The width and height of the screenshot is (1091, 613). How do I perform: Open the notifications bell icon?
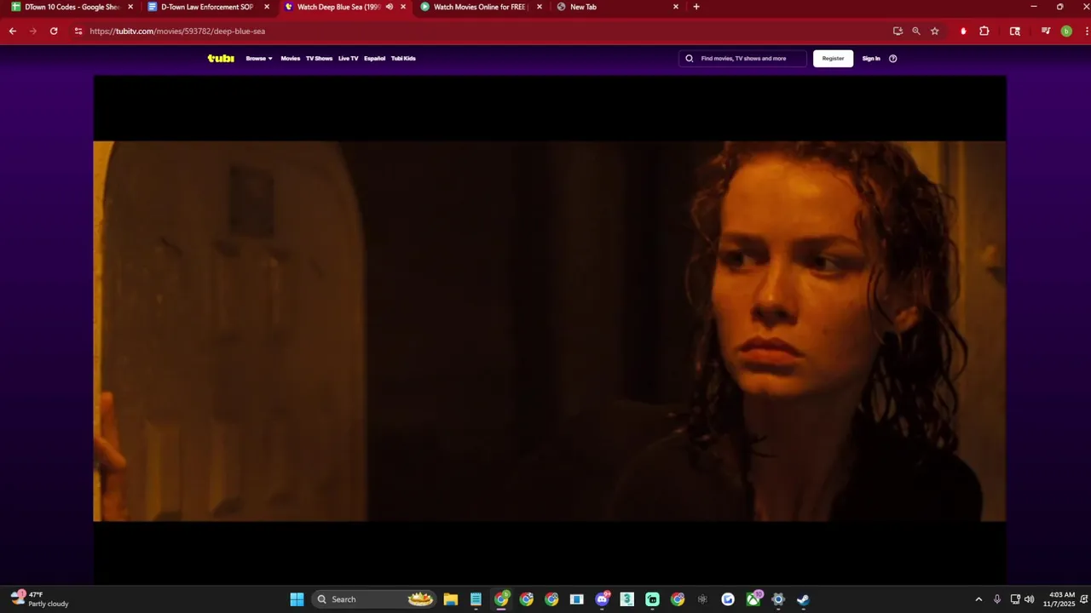tap(1083, 599)
